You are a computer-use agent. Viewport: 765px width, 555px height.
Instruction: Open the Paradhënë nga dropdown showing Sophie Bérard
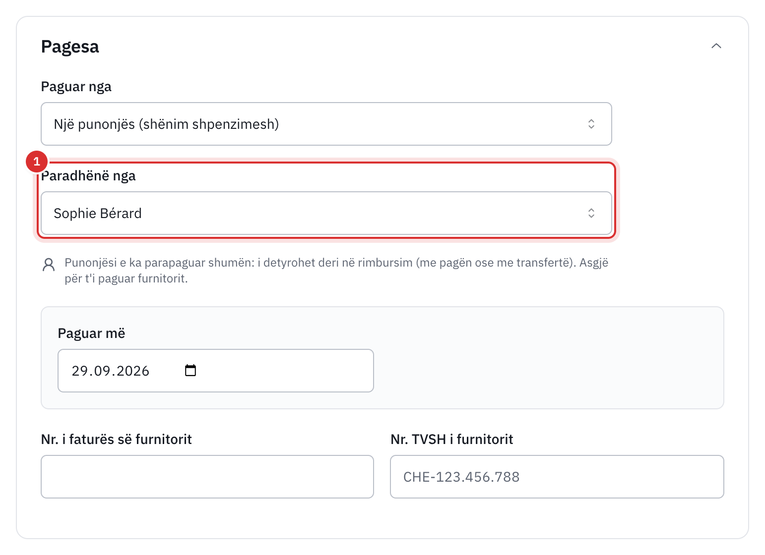coord(326,213)
